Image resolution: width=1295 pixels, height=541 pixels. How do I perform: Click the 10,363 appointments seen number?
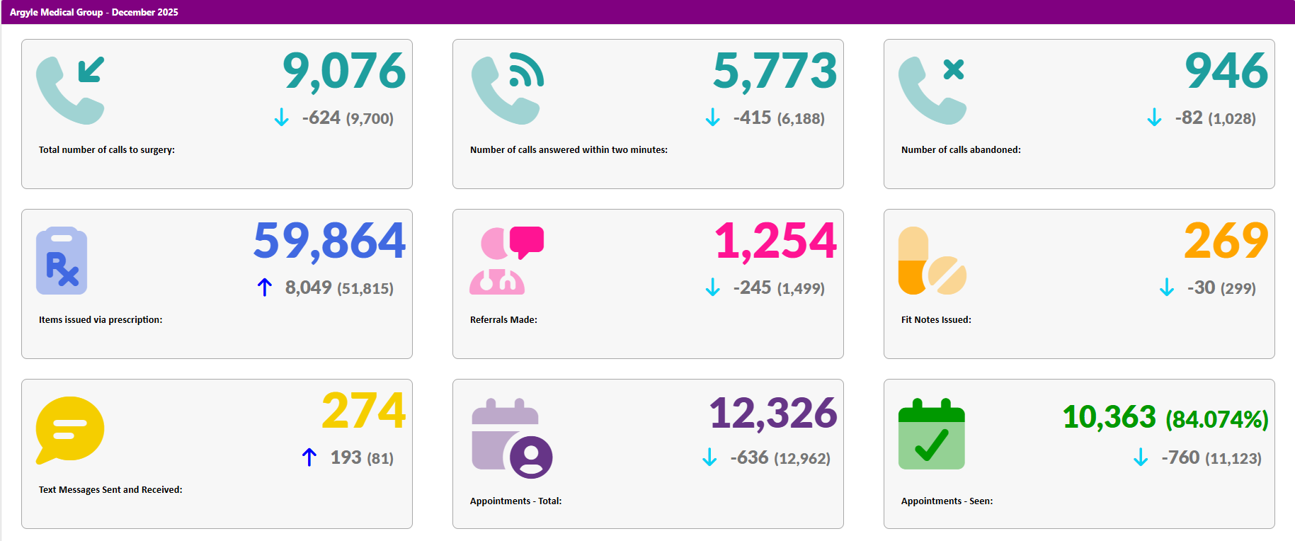tap(1109, 417)
